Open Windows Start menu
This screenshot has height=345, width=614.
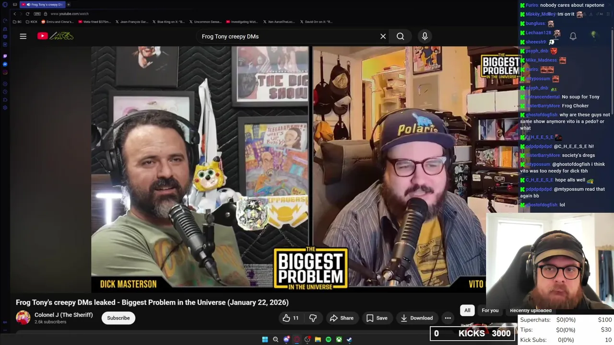[265, 339]
